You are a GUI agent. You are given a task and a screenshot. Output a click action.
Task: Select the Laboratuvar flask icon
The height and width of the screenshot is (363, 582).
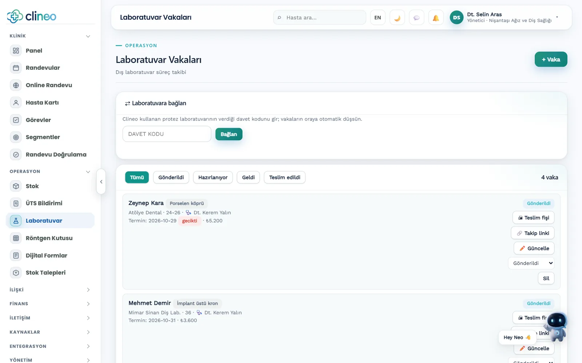click(x=16, y=221)
